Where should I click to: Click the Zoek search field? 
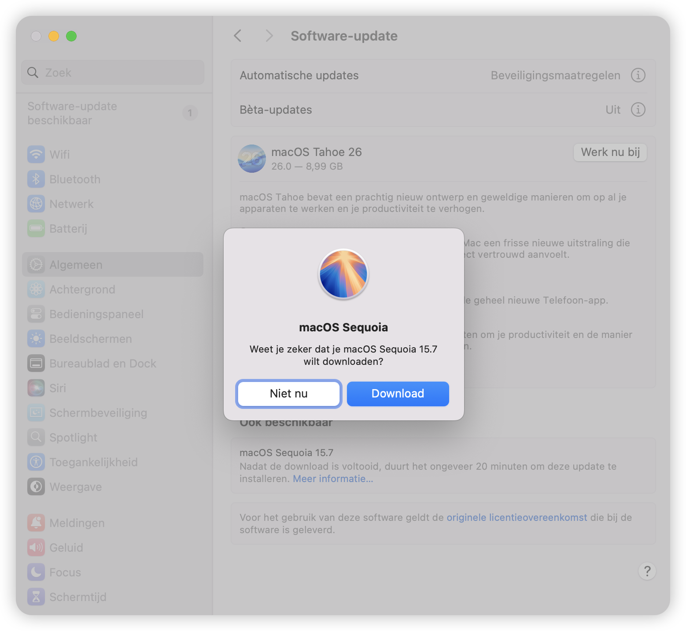(113, 72)
